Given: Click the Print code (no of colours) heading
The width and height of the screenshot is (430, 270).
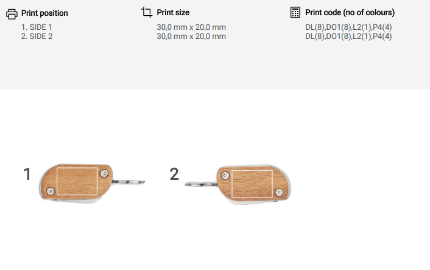Looking at the screenshot, I should [x=350, y=12].
